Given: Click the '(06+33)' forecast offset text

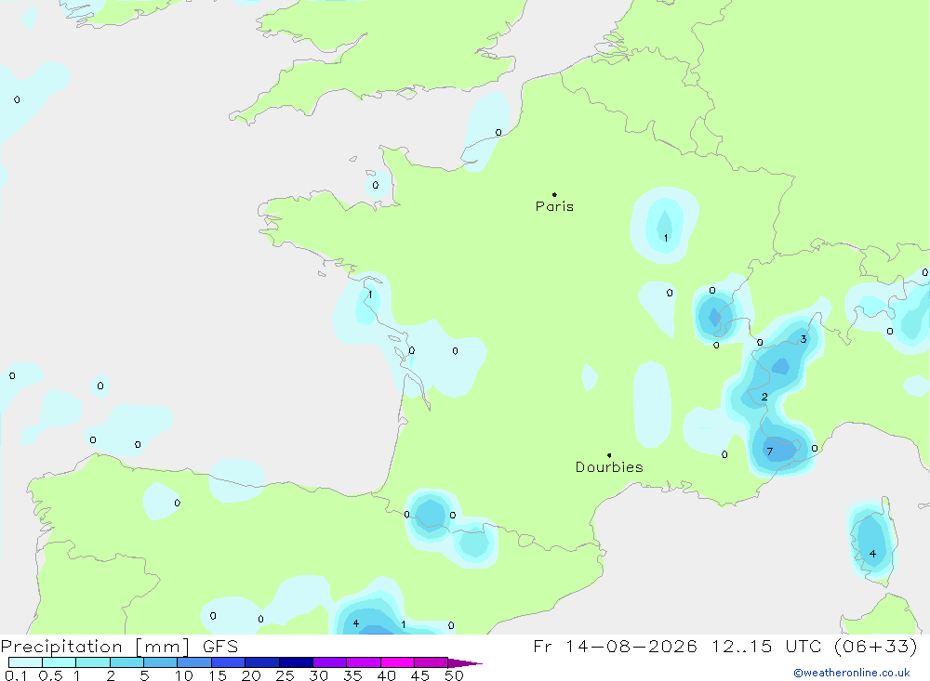Looking at the screenshot, I should 875,646.
